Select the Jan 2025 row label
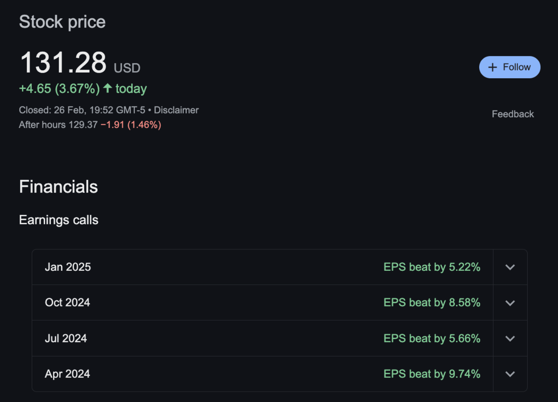The width and height of the screenshot is (558, 402). [68, 267]
